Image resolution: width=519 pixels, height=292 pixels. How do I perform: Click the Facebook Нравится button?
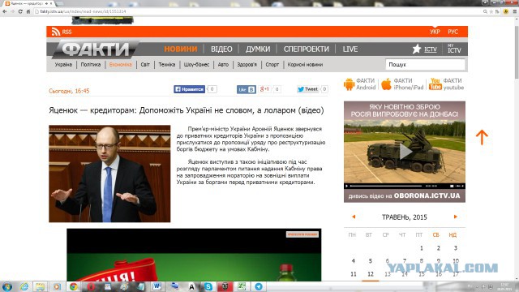189,89
